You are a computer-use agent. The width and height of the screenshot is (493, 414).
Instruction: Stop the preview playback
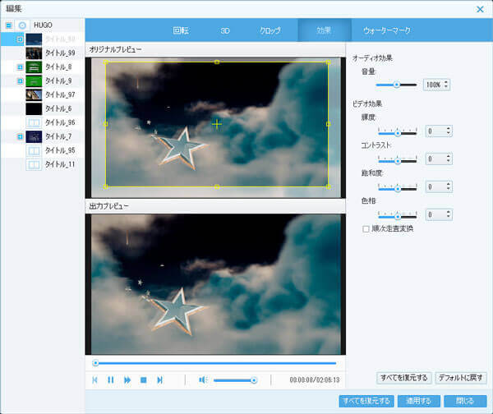tap(144, 379)
